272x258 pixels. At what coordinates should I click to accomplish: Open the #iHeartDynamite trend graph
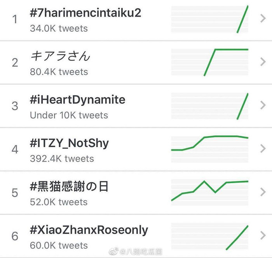click(210, 106)
